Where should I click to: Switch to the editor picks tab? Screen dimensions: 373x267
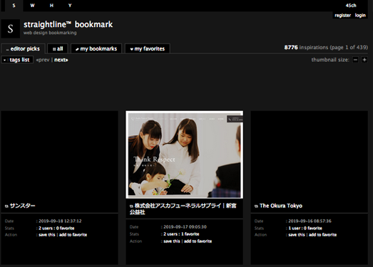23,48
